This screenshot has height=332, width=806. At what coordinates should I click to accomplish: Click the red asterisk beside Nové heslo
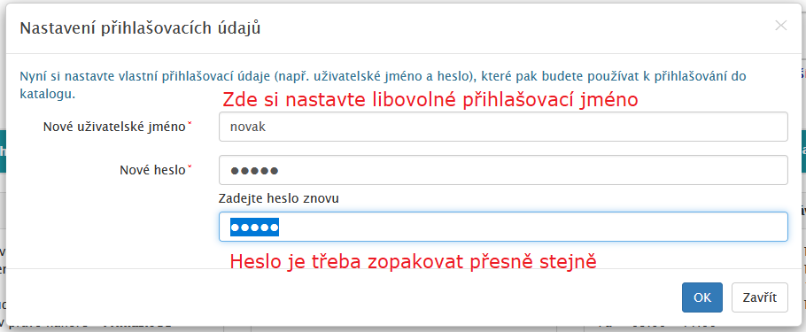click(x=190, y=166)
